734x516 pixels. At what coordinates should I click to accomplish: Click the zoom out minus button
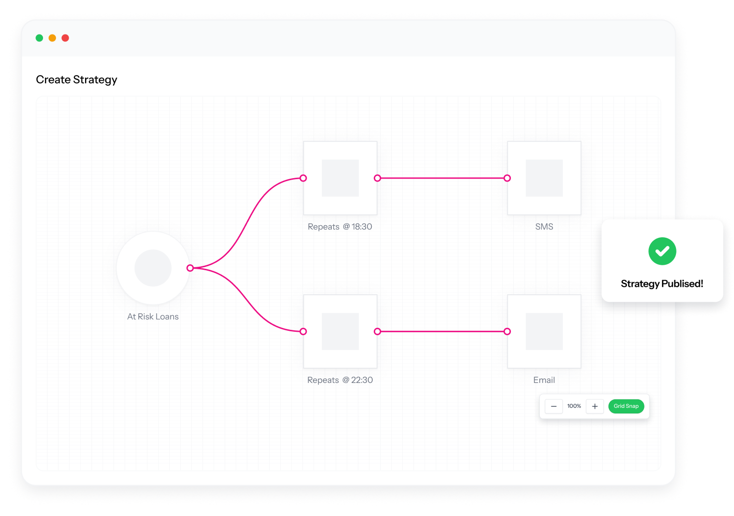pos(554,406)
